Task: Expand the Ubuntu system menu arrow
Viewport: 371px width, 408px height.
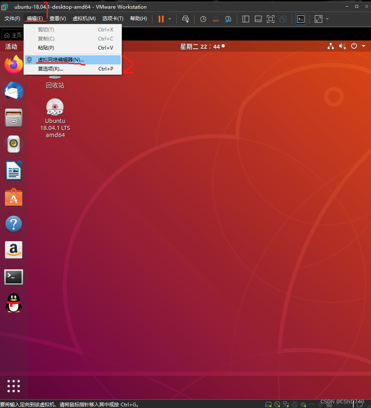Action: [364, 46]
